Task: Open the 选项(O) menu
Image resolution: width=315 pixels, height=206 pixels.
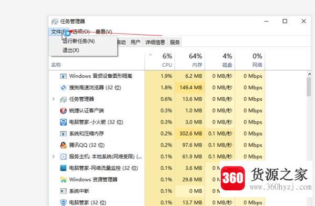Action: tap(81, 32)
